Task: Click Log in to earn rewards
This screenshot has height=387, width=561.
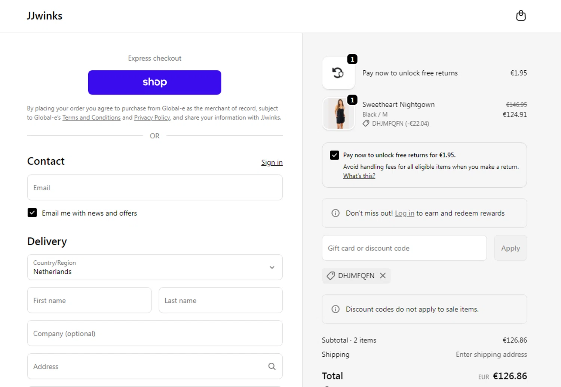Action: click(404, 213)
